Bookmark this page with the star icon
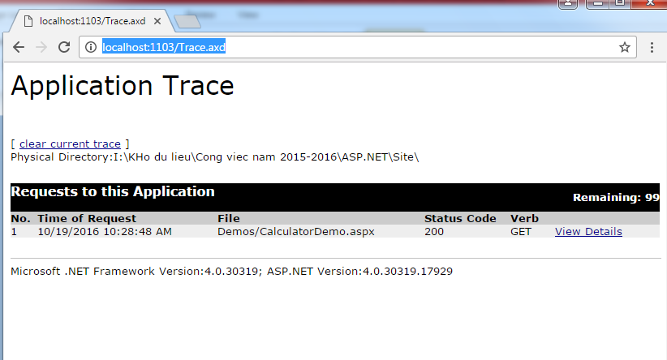 [624, 48]
